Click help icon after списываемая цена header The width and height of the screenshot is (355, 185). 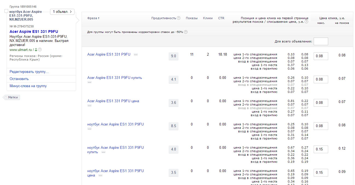coord(306,22)
